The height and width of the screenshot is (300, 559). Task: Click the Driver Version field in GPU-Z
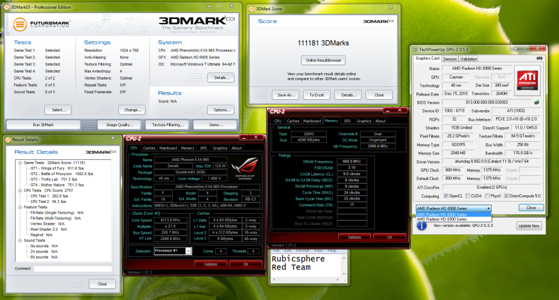point(491,161)
